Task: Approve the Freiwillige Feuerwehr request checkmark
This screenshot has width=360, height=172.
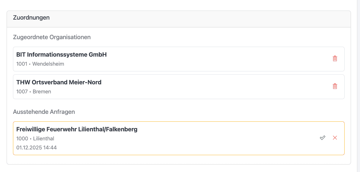Action: (323, 138)
